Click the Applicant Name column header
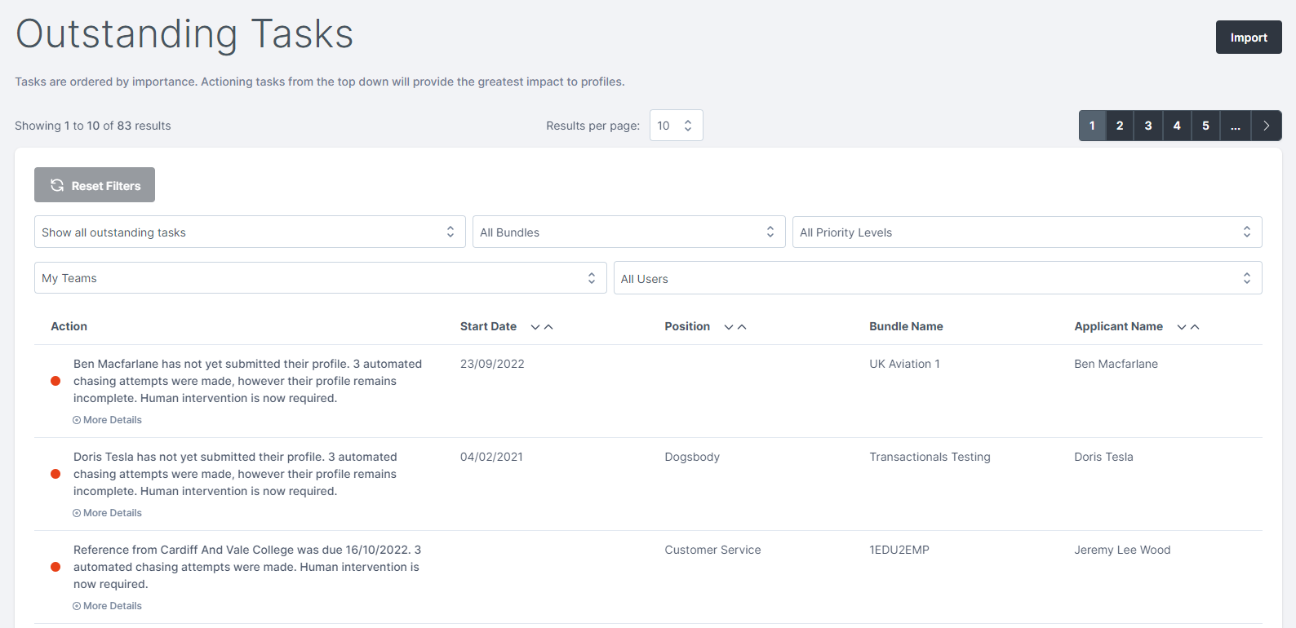The height and width of the screenshot is (628, 1296). (1118, 326)
